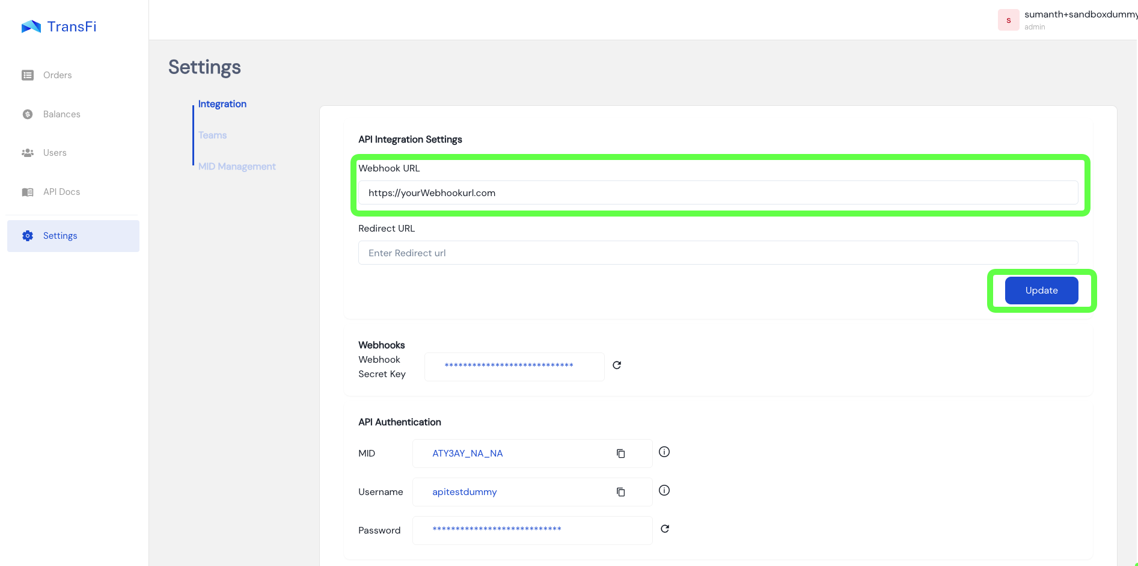
Task: Click the Settings gear icon
Action: pos(28,236)
